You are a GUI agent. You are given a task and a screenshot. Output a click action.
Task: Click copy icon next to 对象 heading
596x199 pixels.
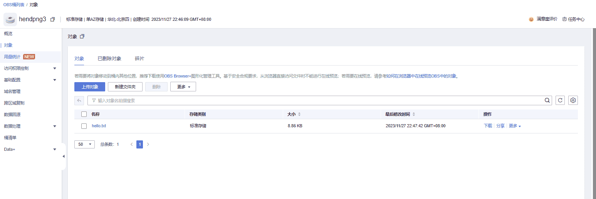click(82, 37)
